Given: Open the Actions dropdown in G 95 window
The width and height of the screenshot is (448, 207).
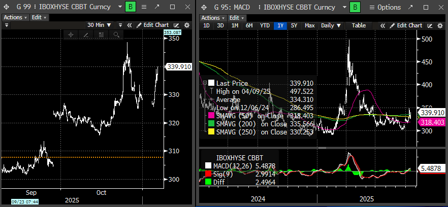Looking at the screenshot, I should point(213,18).
